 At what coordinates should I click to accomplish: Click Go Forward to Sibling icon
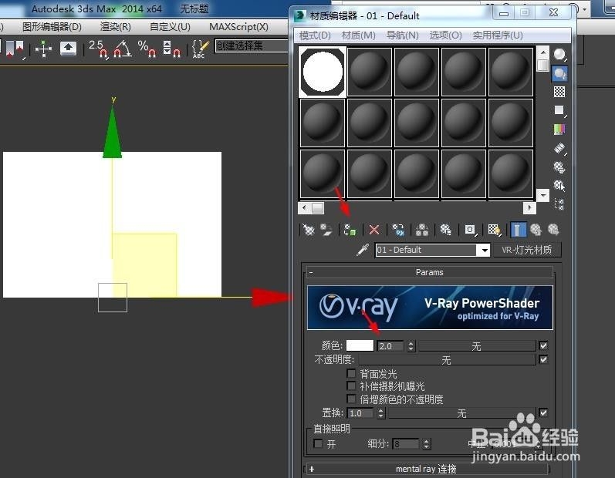[553, 230]
